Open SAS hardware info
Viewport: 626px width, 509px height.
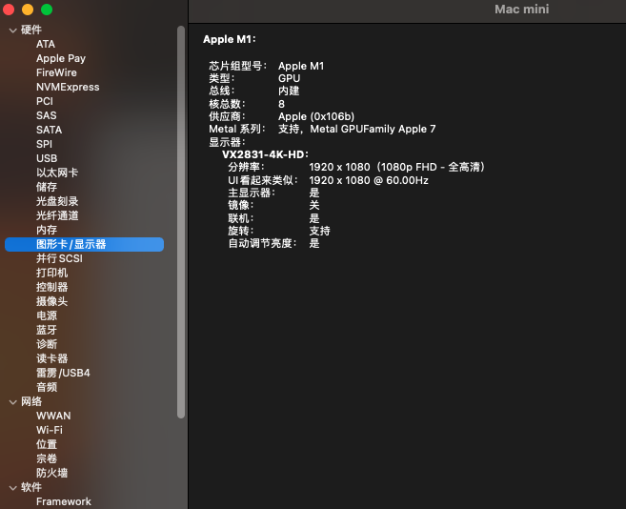47,115
